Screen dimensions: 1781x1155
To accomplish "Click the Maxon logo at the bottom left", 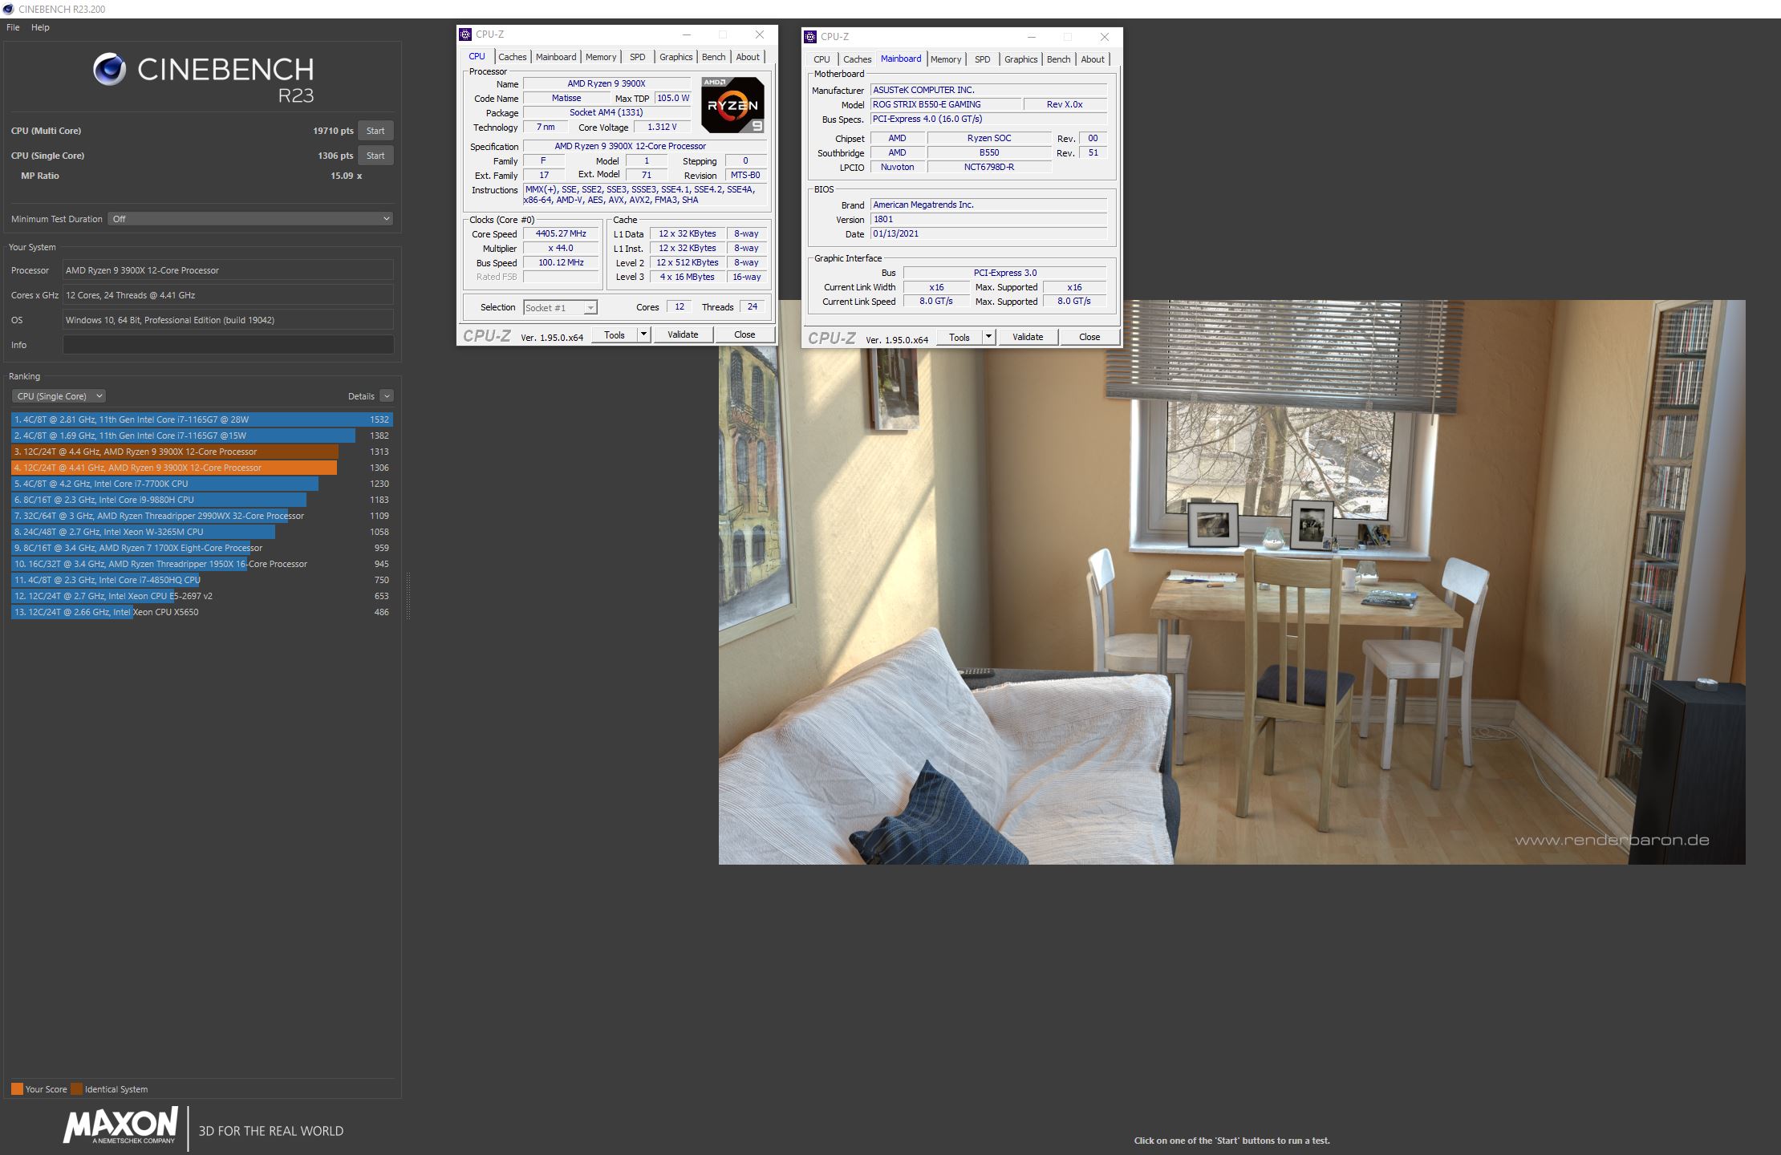I will click(121, 1126).
